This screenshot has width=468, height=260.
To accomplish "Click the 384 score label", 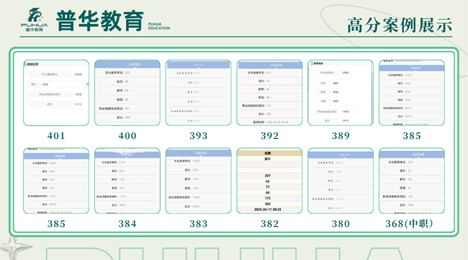I will 127,224.
